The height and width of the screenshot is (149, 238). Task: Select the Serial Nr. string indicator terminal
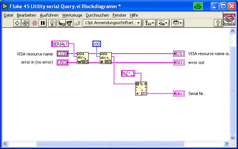tap(179, 94)
